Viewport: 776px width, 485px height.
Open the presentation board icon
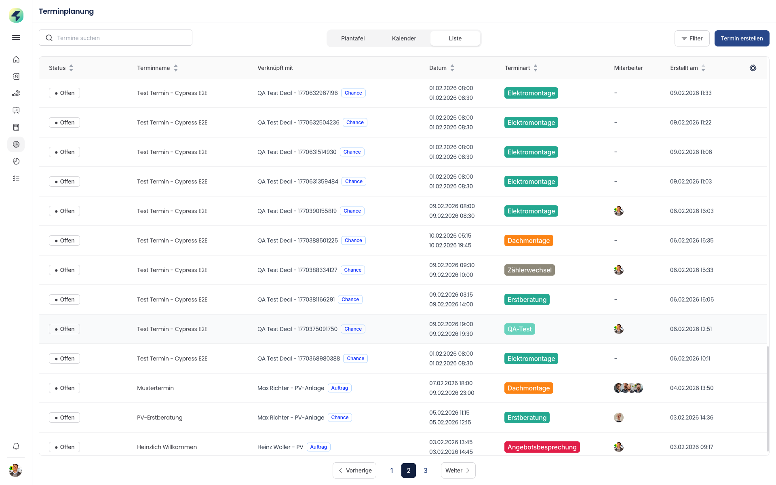[x=16, y=110]
